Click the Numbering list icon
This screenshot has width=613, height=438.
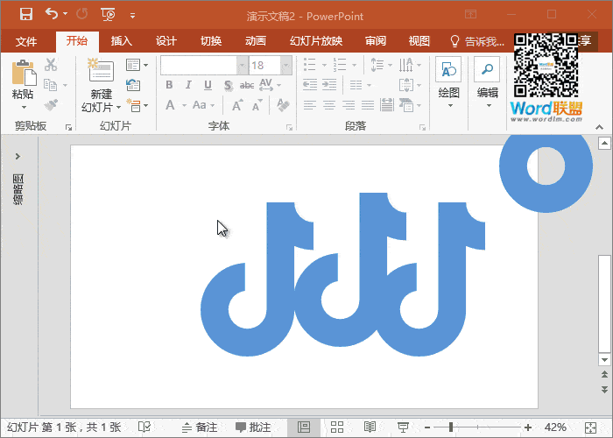[x=340, y=65]
